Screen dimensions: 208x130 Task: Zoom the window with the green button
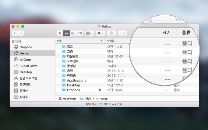tap(23, 27)
